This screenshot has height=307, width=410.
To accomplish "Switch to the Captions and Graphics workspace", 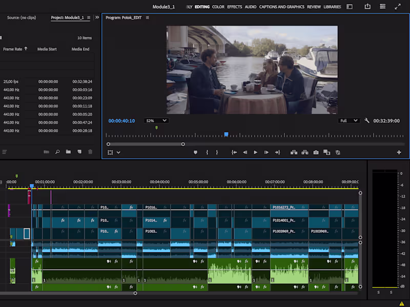I will 282,7.
